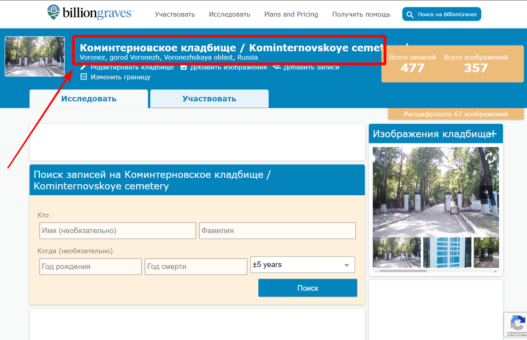527x340 pixels.
Task: Click the Редактировать кладбище link
Action: (x=132, y=67)
